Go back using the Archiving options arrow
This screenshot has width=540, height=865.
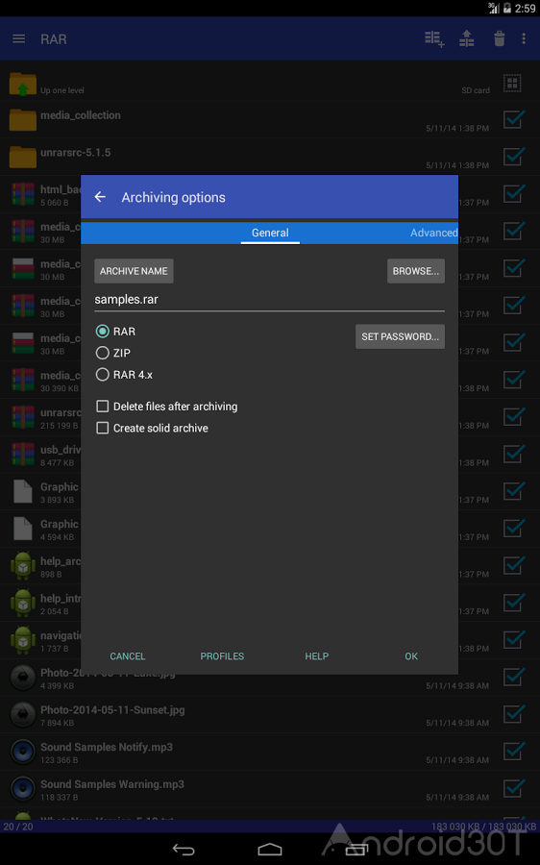pyautogui.click(x=100, y=197)
